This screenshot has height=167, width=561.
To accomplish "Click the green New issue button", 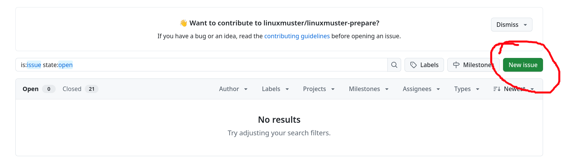I will [523, 65].
